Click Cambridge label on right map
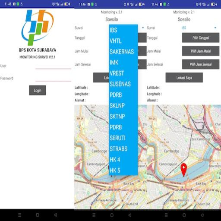221x221 pixels. pos(171,151)
